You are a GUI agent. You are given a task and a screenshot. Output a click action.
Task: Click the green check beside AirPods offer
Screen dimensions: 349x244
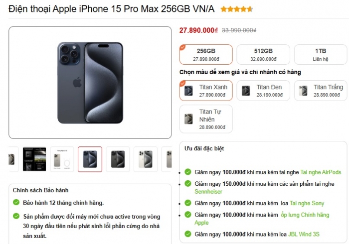coord(188,172)
